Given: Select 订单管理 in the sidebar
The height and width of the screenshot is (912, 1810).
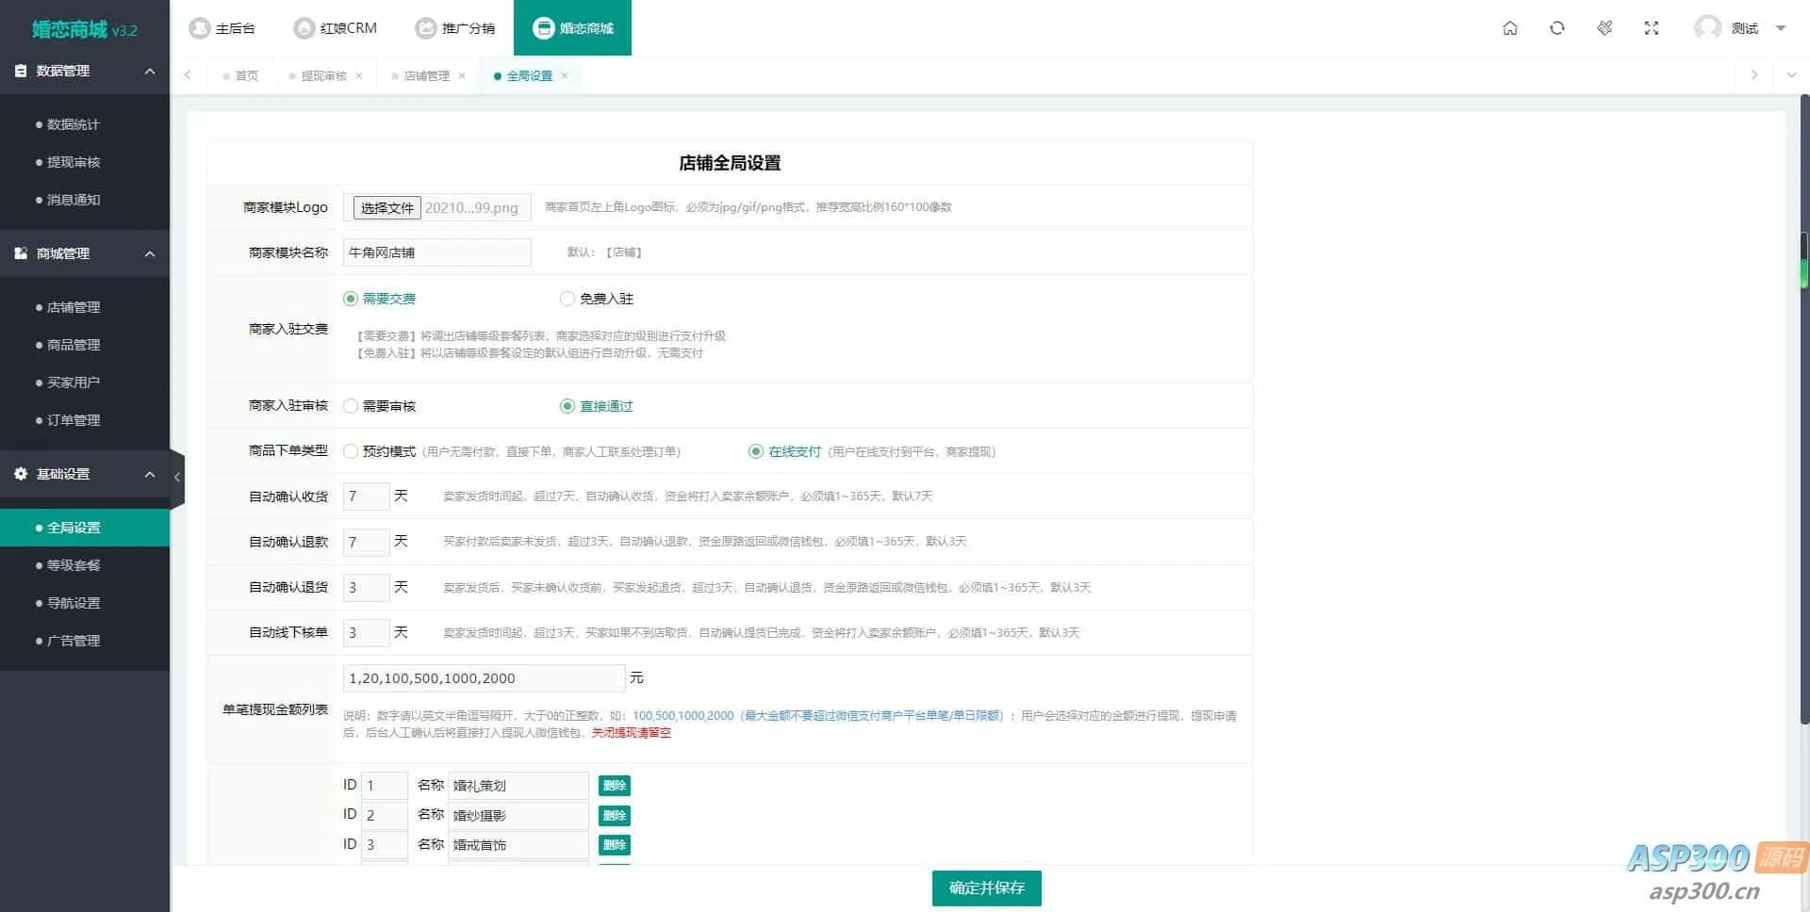Looking at the screenshot, I should point(74,420).
